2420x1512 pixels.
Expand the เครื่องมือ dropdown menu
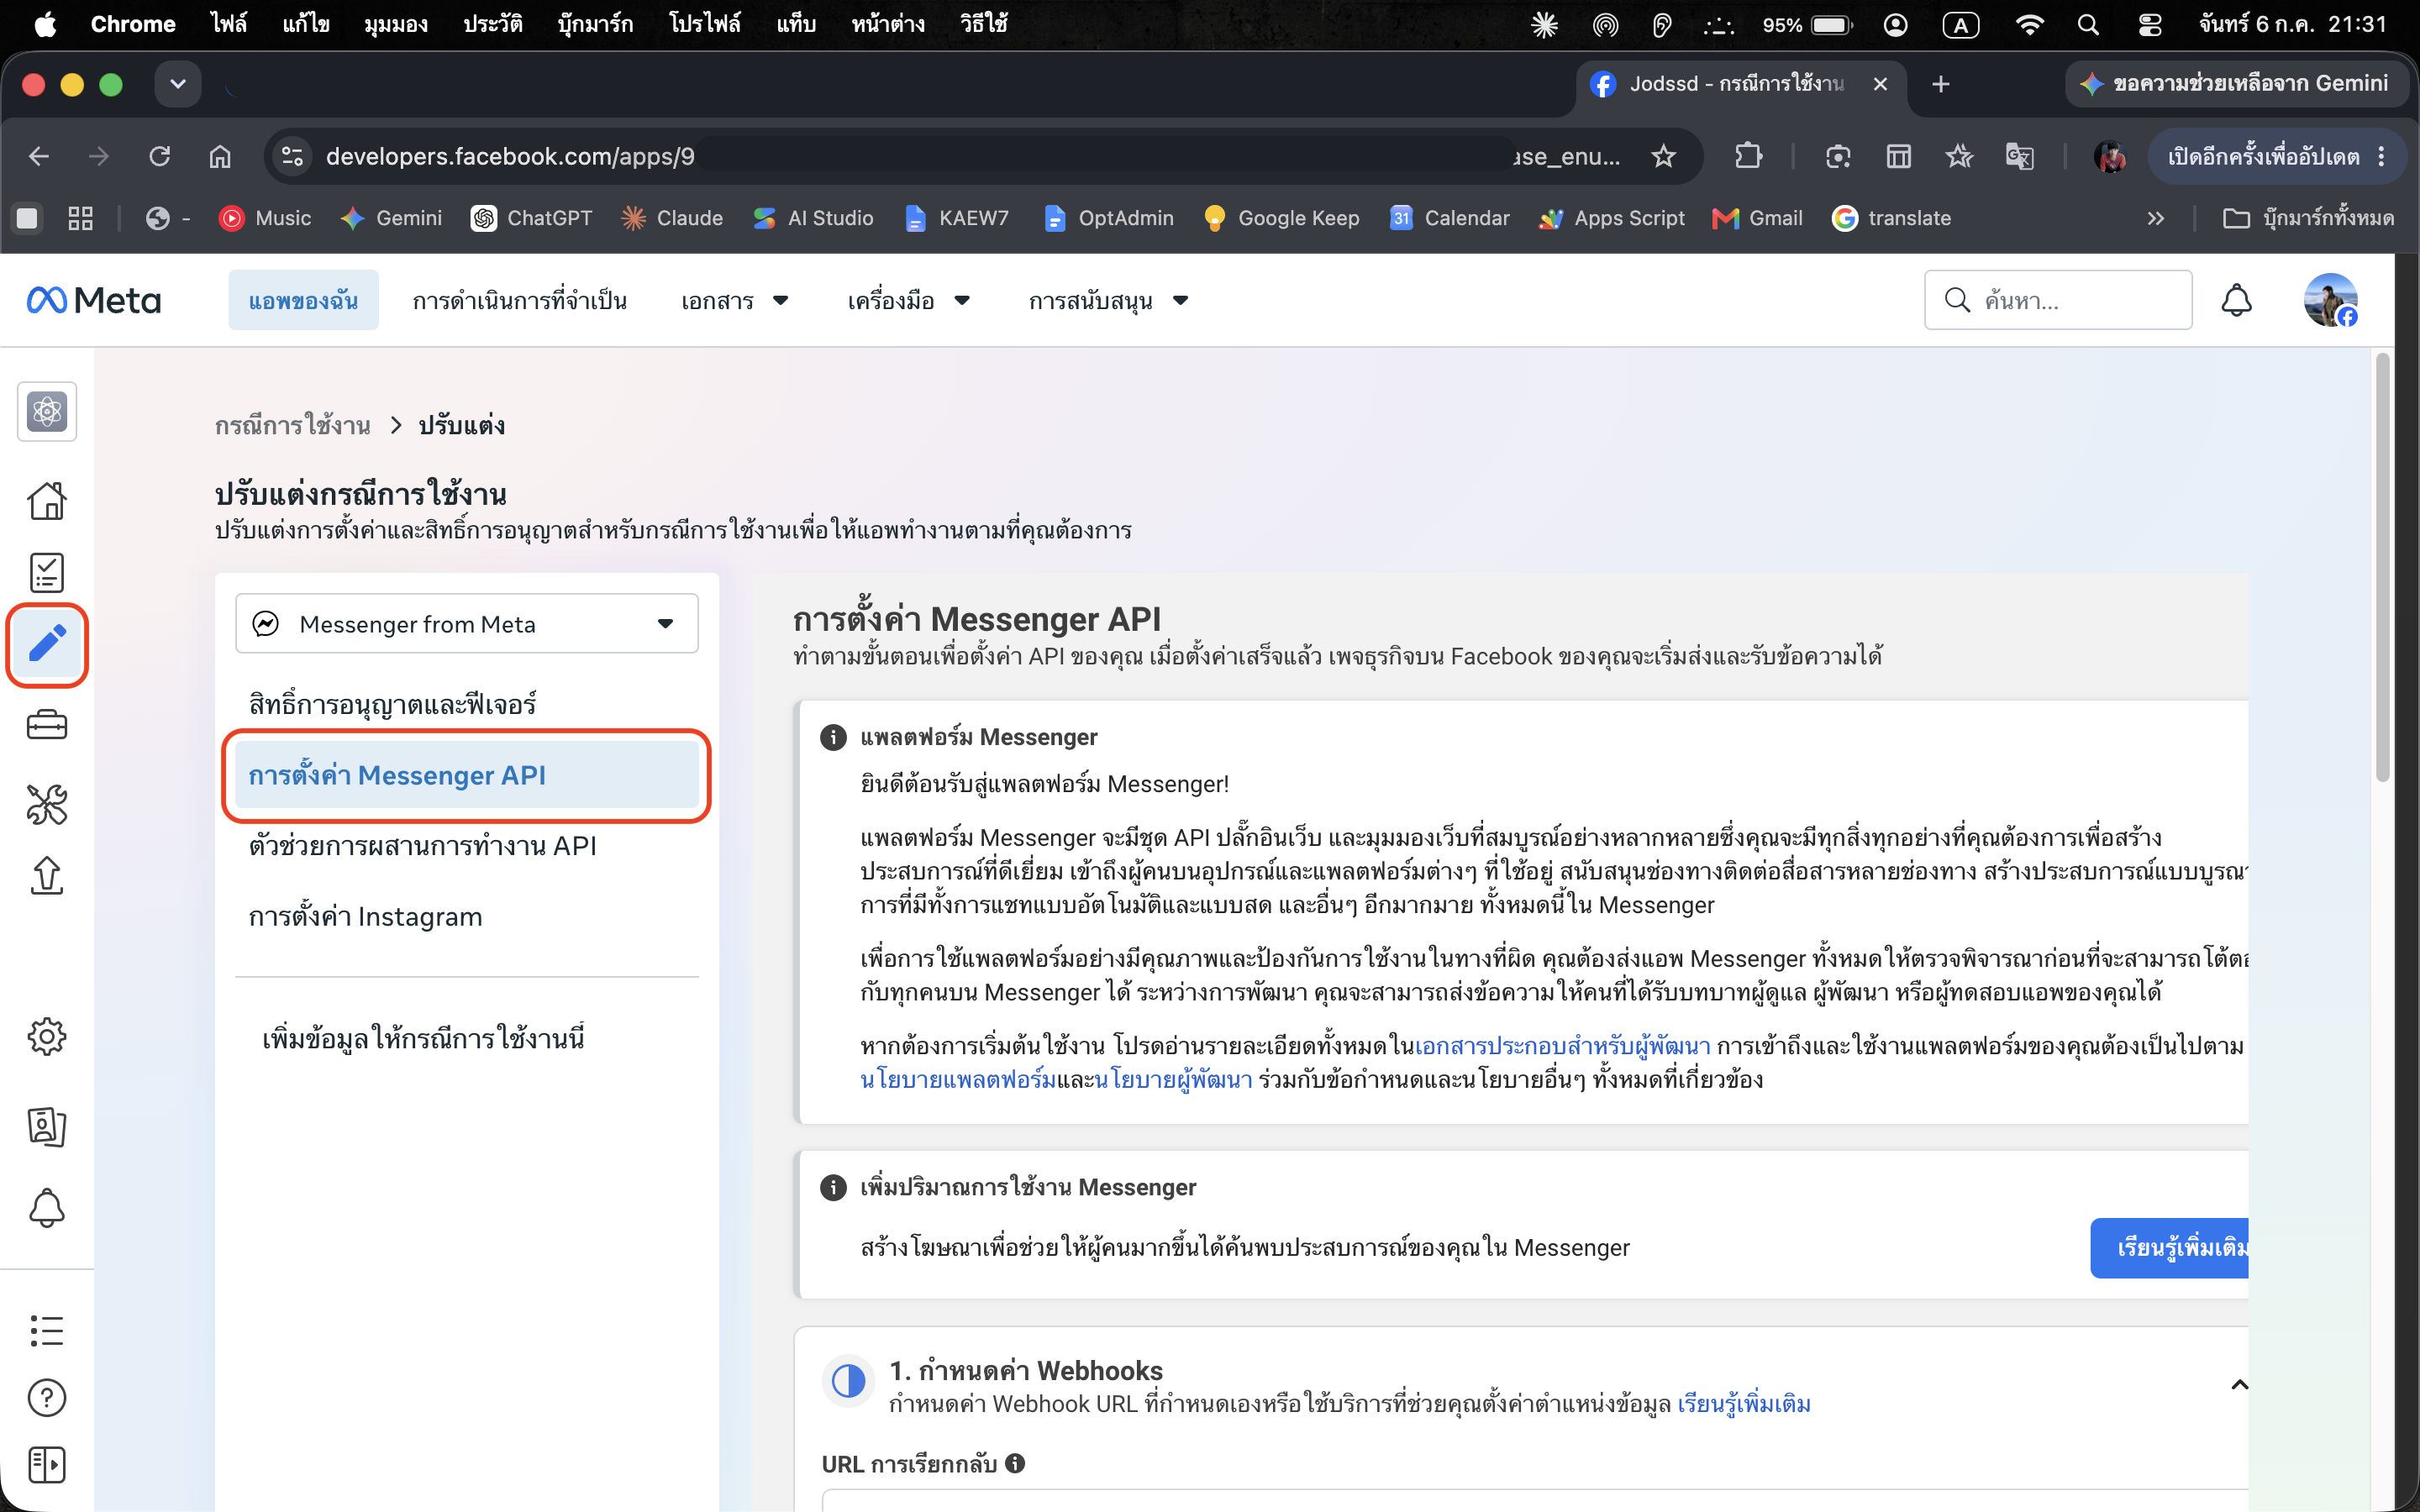tap(908, 300)
